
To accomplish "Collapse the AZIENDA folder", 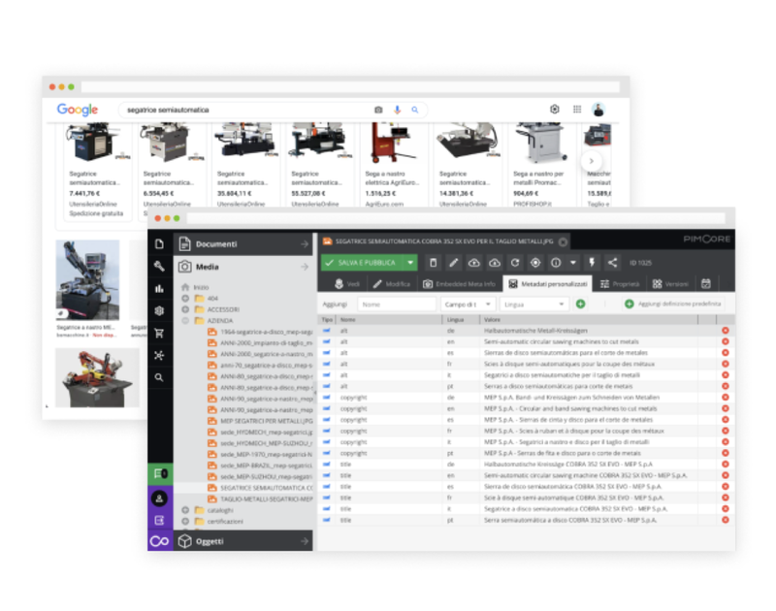I will (185, 321).
